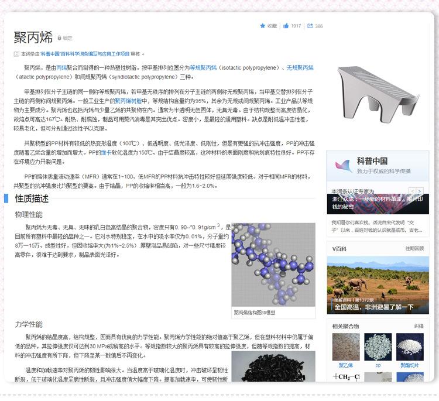The image size is (439, 401).
Task: Open the 无规聚丙烯 link
Action: tap(300, 68)
